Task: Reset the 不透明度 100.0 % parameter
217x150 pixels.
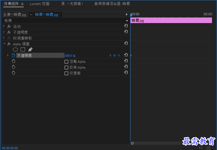Action: (x=126, y=55)
